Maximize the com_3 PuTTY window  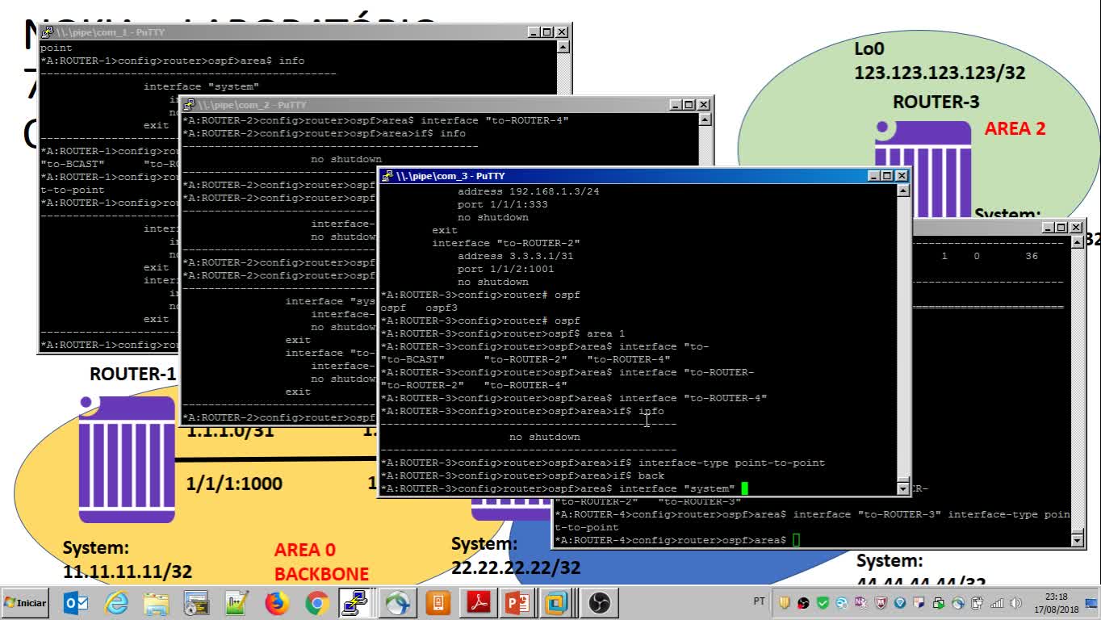click(889, 176)
